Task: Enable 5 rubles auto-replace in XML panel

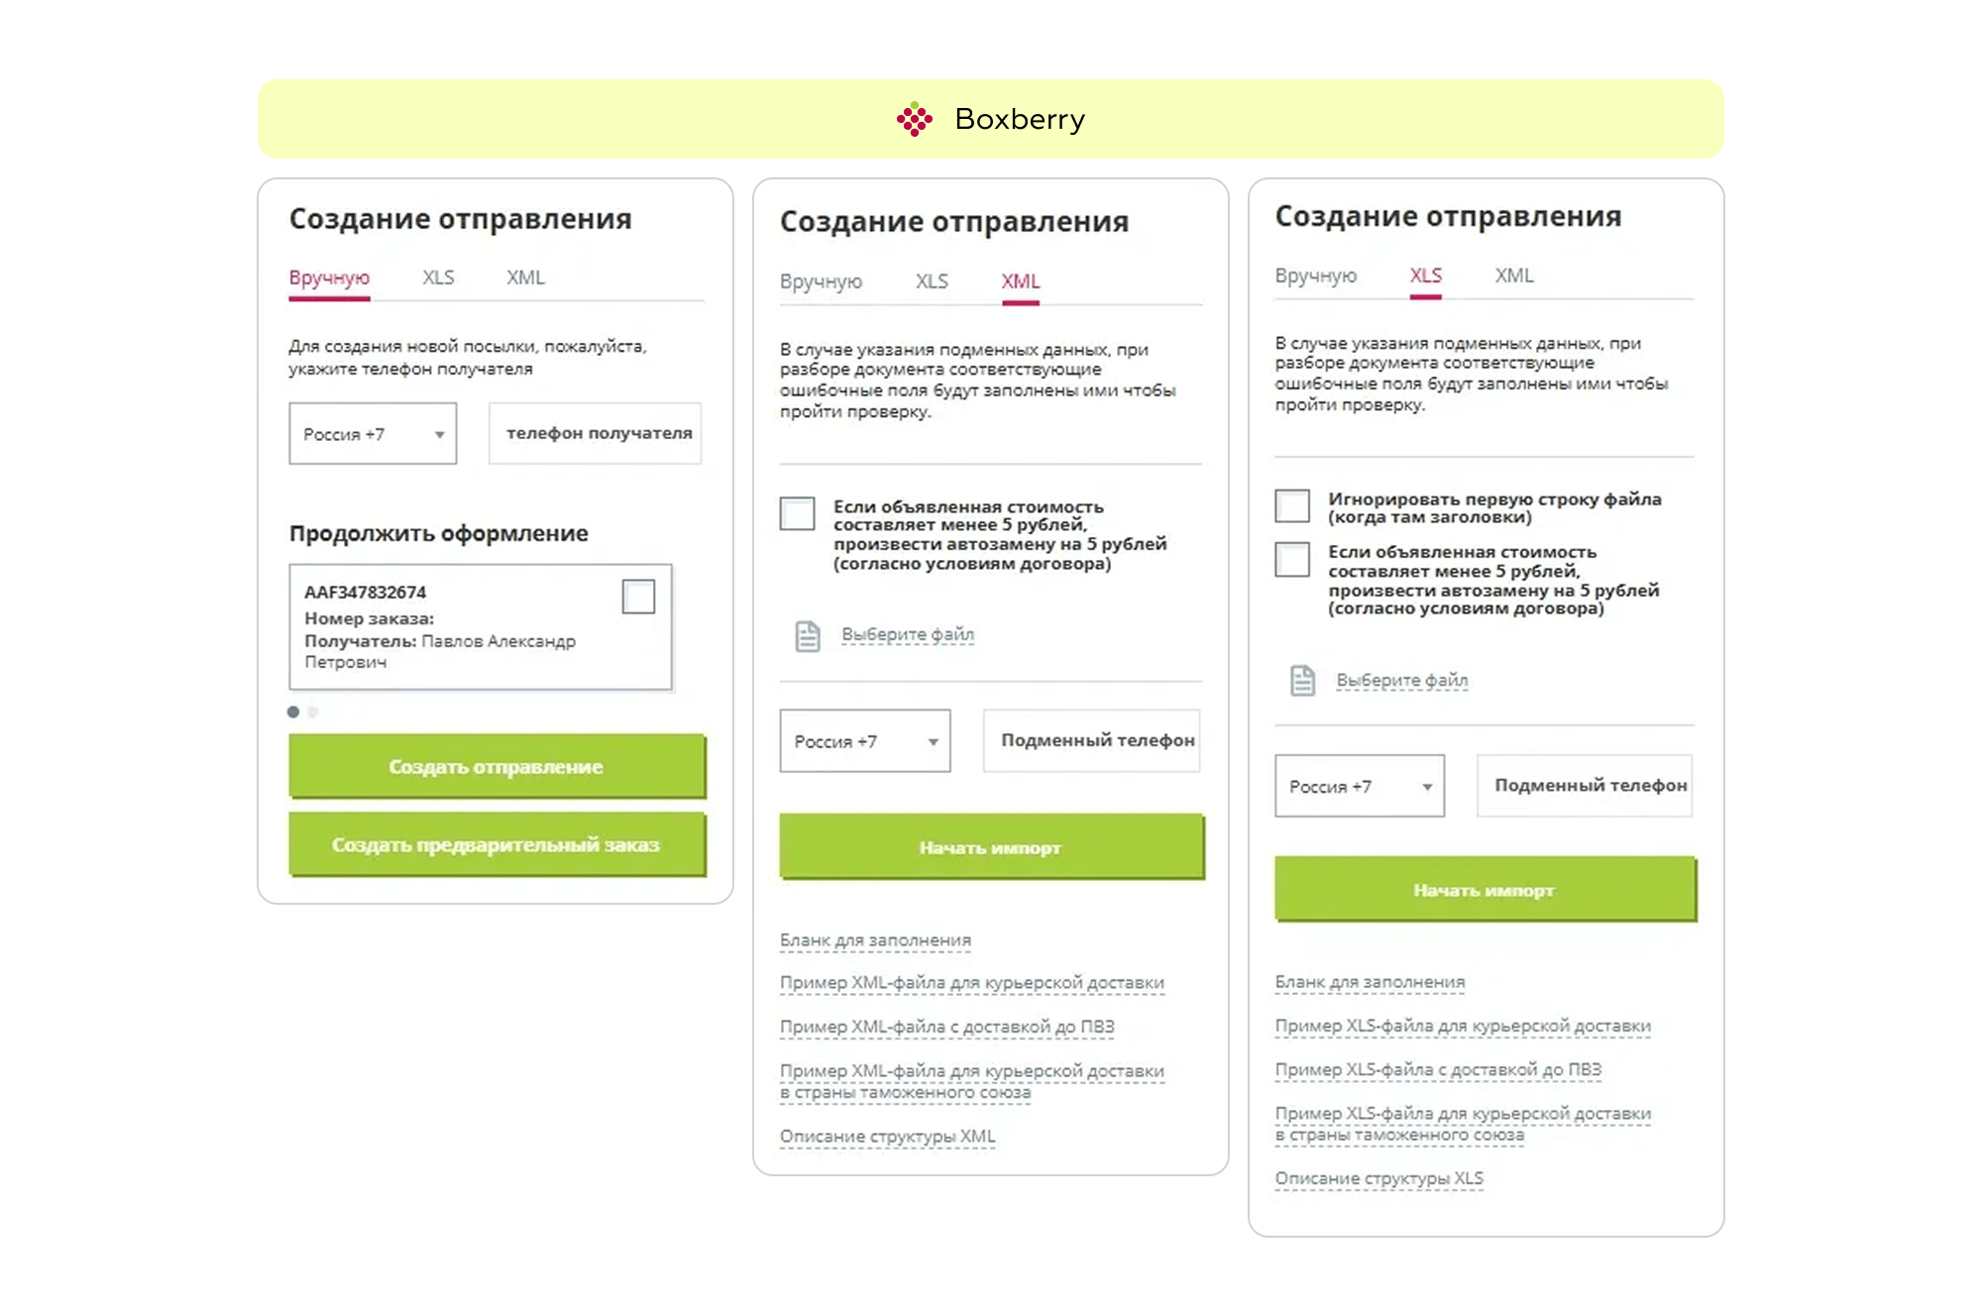Action: pyautogui.click(x=797, y=513)
